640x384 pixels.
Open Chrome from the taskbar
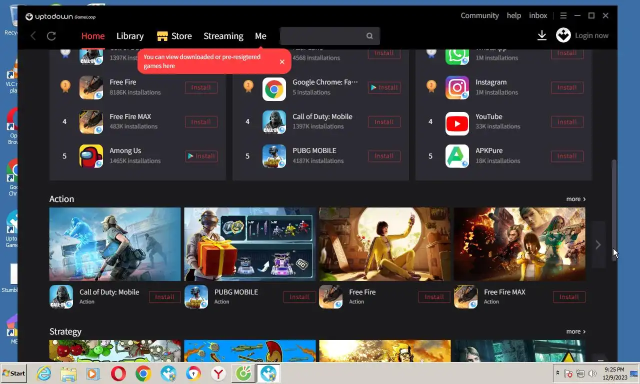point(143,373)
